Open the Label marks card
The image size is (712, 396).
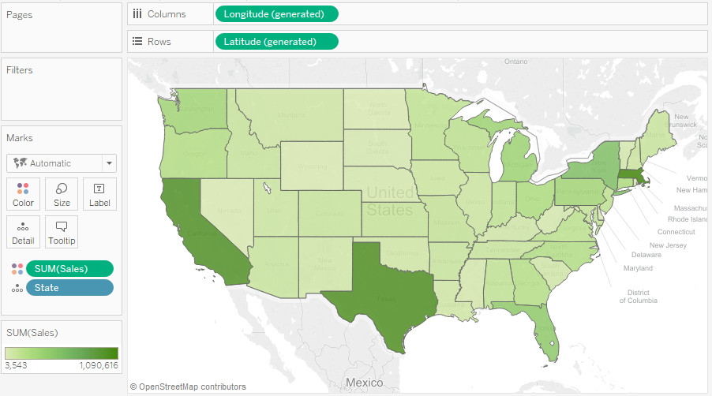click(99, 194)
